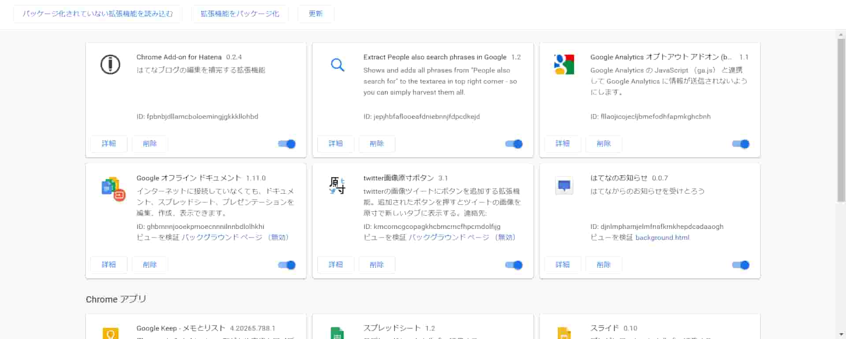Click ID text fllaojicojecljbmefodhfapmkghcbnh
846x339 pixels.
[x=656, y=117]
